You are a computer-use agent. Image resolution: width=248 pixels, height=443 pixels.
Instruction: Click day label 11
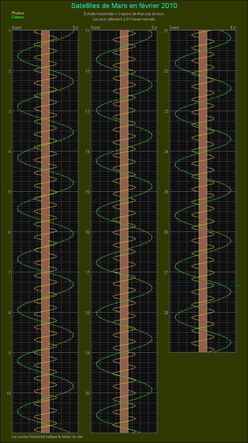click(x=87, y=31)
